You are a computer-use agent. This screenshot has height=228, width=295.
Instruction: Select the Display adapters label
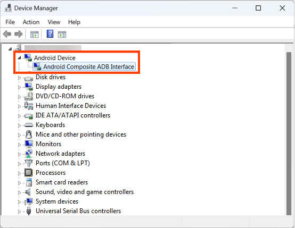(59, 87)
